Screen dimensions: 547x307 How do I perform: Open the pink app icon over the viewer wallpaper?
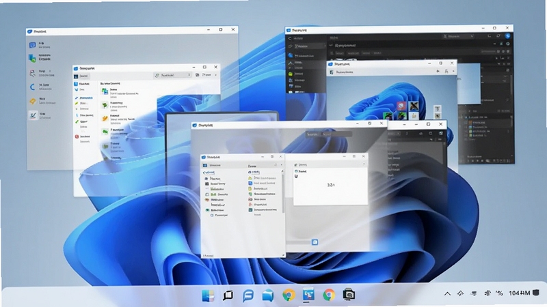pos(401,105)
